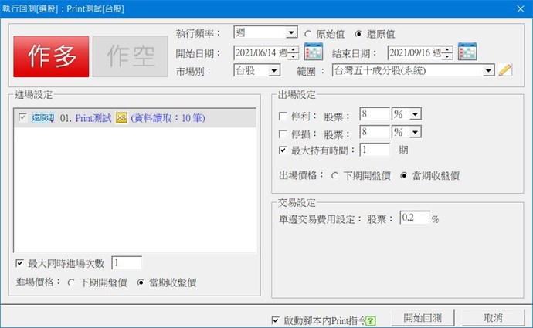Click help question mark beside Print指令
The height and width of the screenshot is (328, 533).
click(371, 320)
